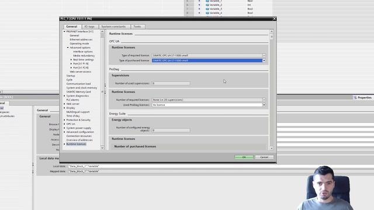
Task: Open Used ProDiag licenses dropdown arrow
Action: click(264, 105)
